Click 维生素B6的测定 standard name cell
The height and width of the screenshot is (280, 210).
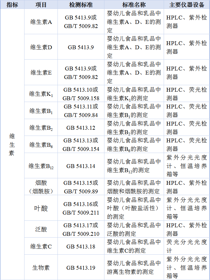(134, 144)
